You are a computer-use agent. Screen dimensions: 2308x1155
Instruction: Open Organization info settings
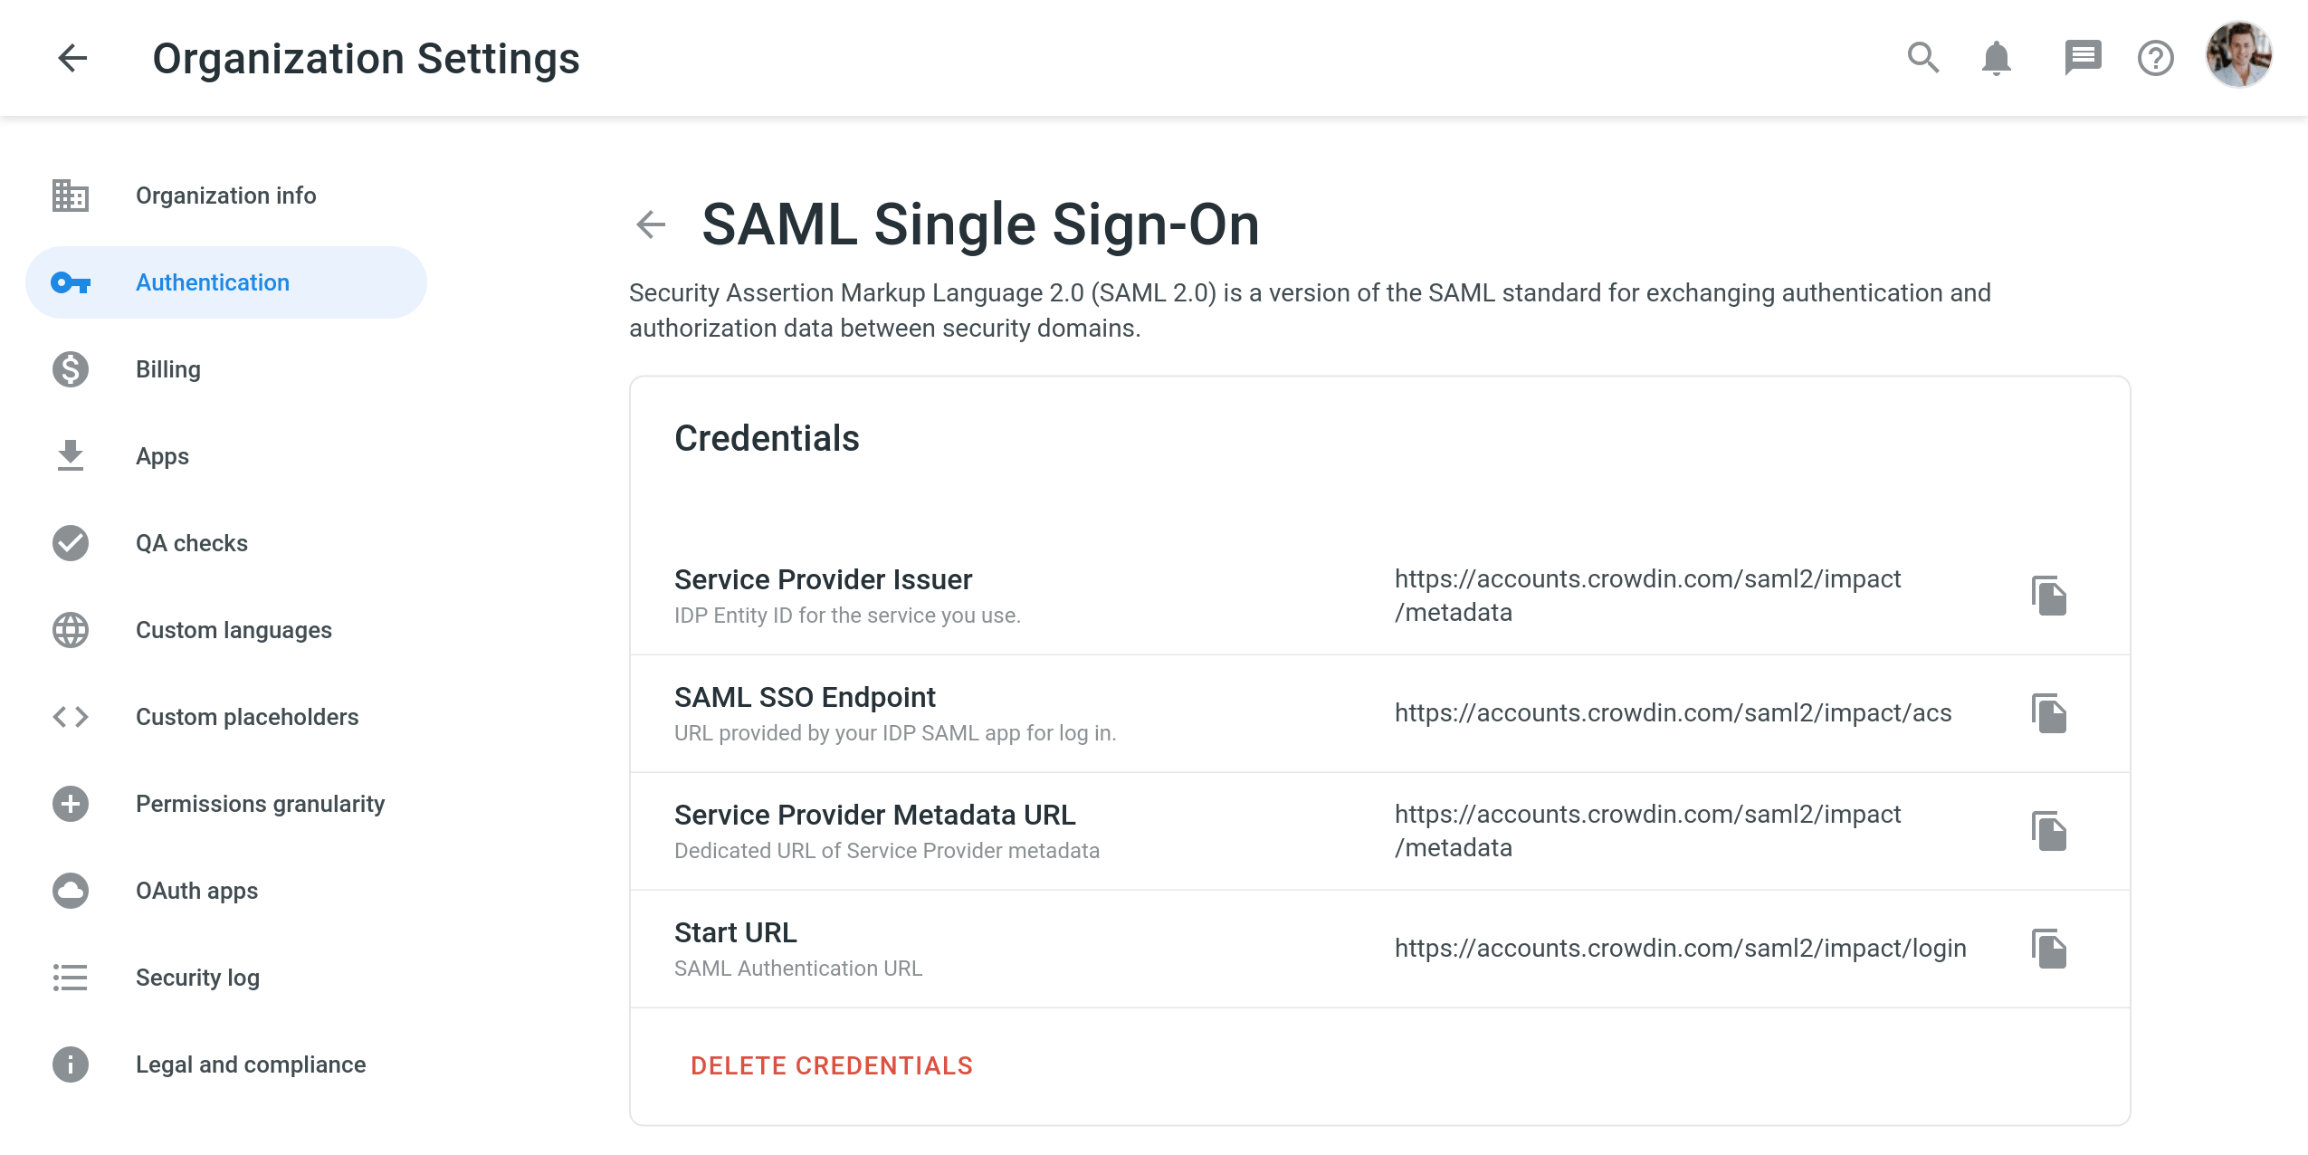[x=225, y=196]
